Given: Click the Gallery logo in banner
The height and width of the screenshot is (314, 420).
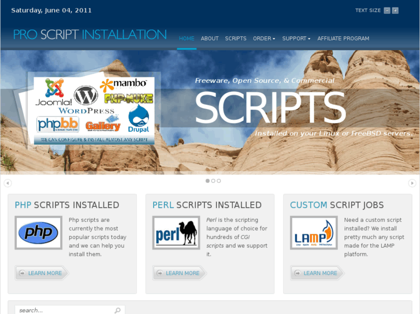Looking at the screenshot, I should pyautogui.click(x=103, y=124).
